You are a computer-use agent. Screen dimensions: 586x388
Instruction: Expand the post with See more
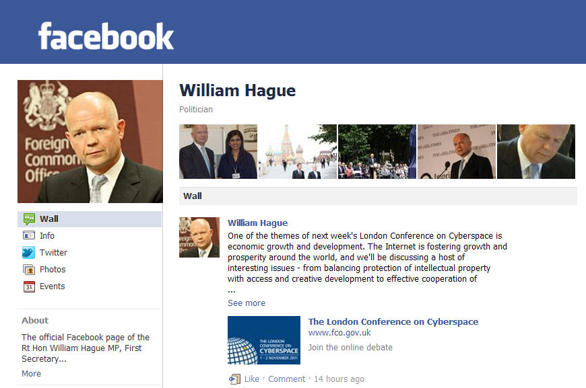pos(247,303)
